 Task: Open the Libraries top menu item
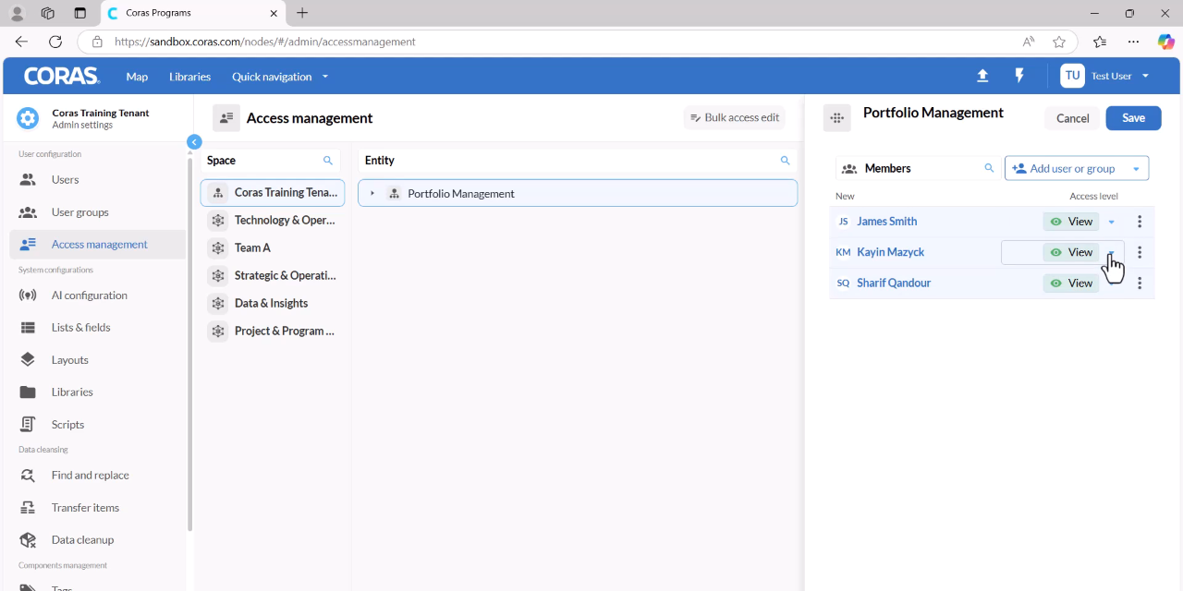click(x=190, y=77)
